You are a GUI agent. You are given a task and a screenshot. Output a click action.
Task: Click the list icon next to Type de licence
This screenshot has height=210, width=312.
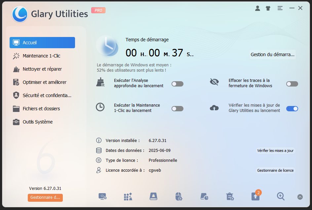click(99, 160)
